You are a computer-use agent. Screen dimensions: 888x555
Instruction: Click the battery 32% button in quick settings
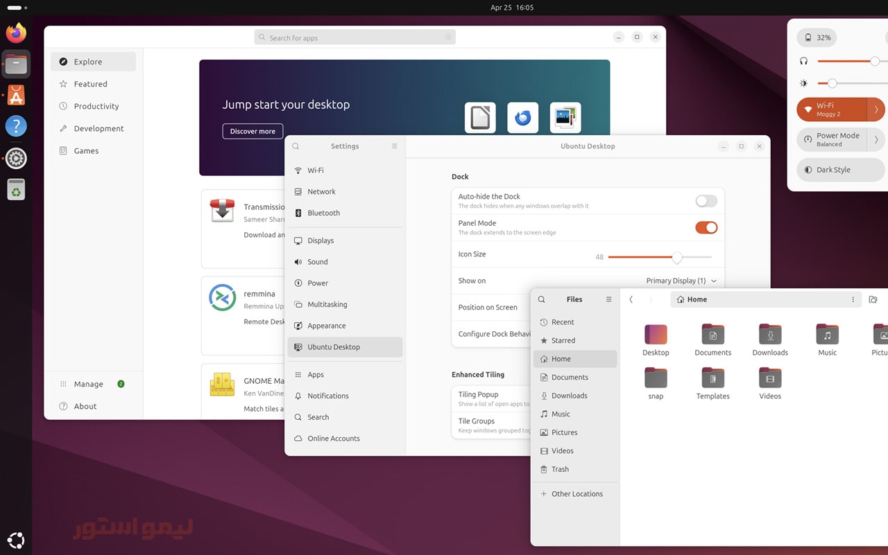(x=817, y=37)
